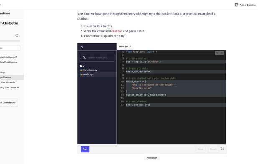Click the string "Who is the owner of the house?"

coord(153,85)
